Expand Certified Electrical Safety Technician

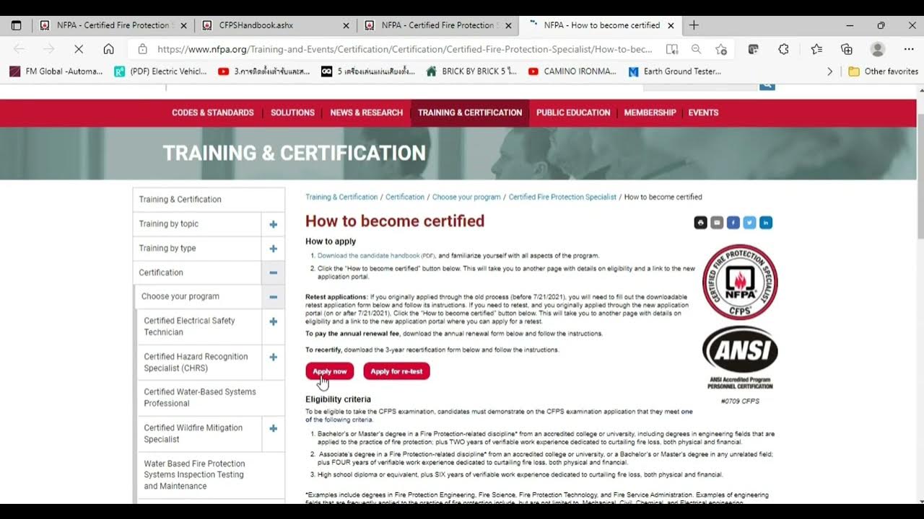[x=273, y=321]
